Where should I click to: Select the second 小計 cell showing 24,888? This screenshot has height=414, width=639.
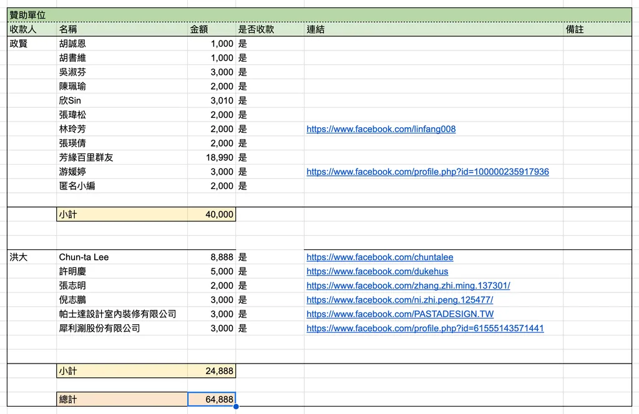coord(212,371)
